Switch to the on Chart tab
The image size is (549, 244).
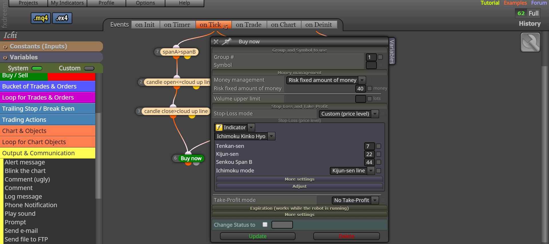pos(284,25)
